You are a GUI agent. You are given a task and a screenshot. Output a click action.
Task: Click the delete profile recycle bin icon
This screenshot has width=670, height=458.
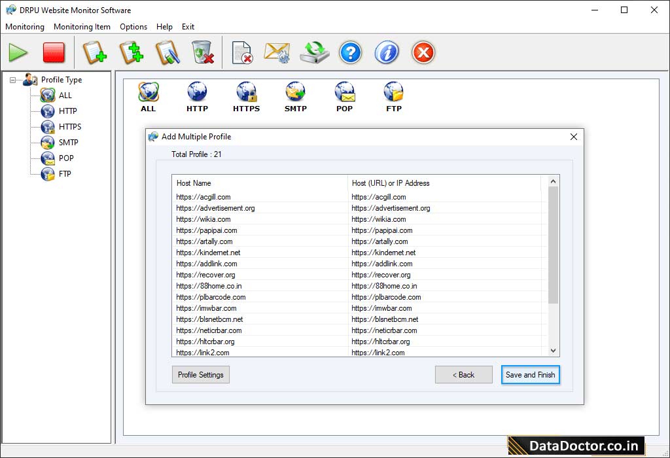(203, 52)
